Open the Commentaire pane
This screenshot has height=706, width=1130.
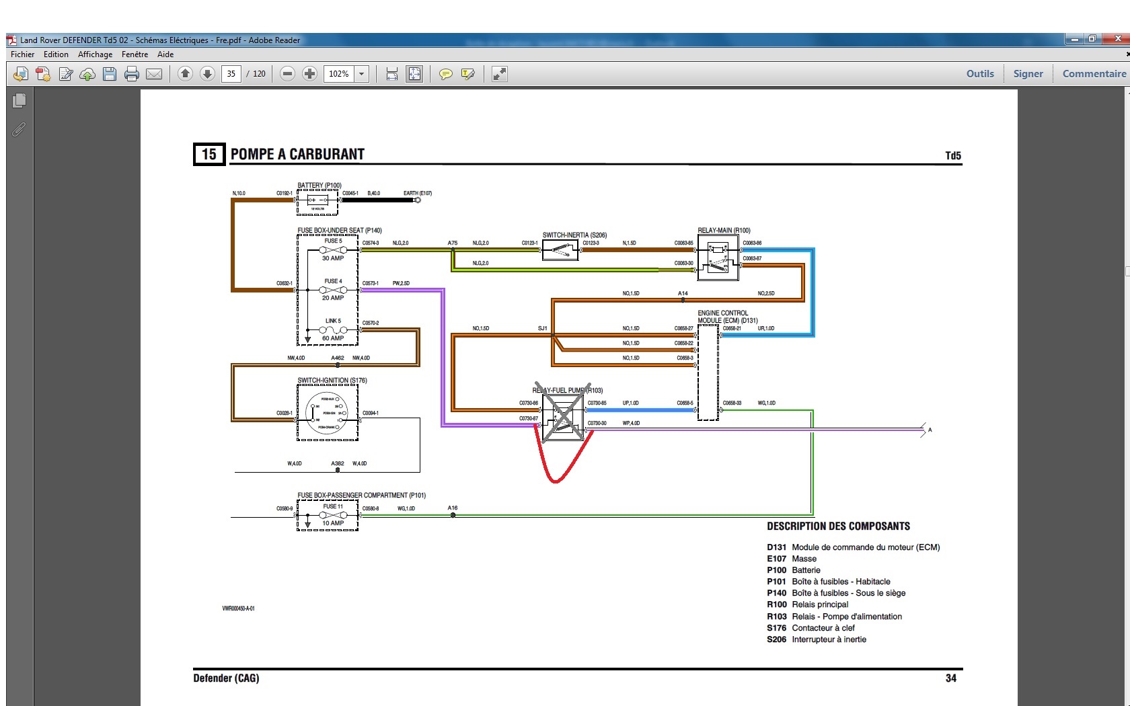tap(1094, 74)
